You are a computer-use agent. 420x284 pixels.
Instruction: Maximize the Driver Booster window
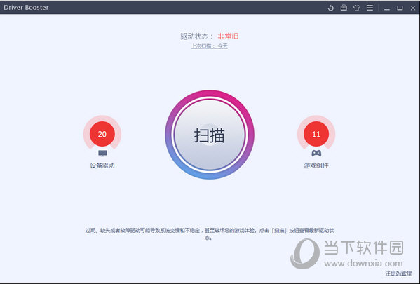pyautogui.click(x=400, y=8)
